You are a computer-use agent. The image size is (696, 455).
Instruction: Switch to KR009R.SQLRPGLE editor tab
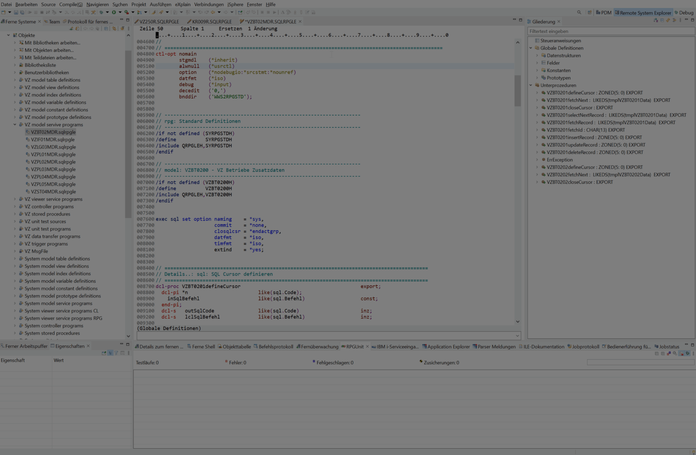click(x=211, y=22)
